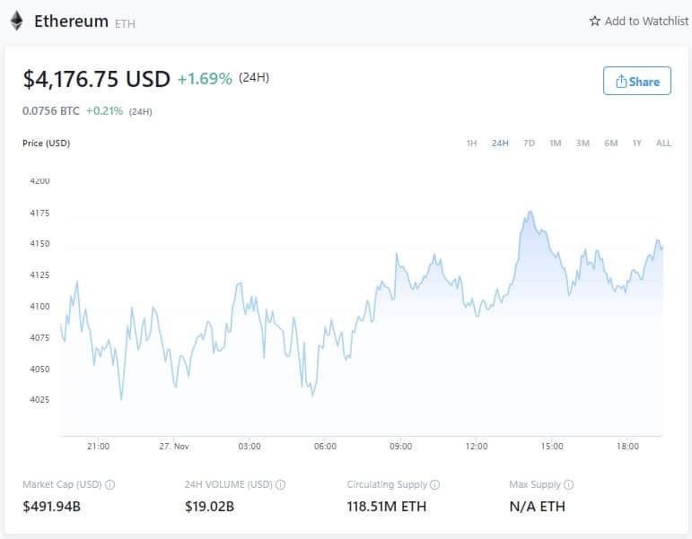Click the 03:00 time axis label
Screen dimensions: 692x539
[x=250, y=446]
